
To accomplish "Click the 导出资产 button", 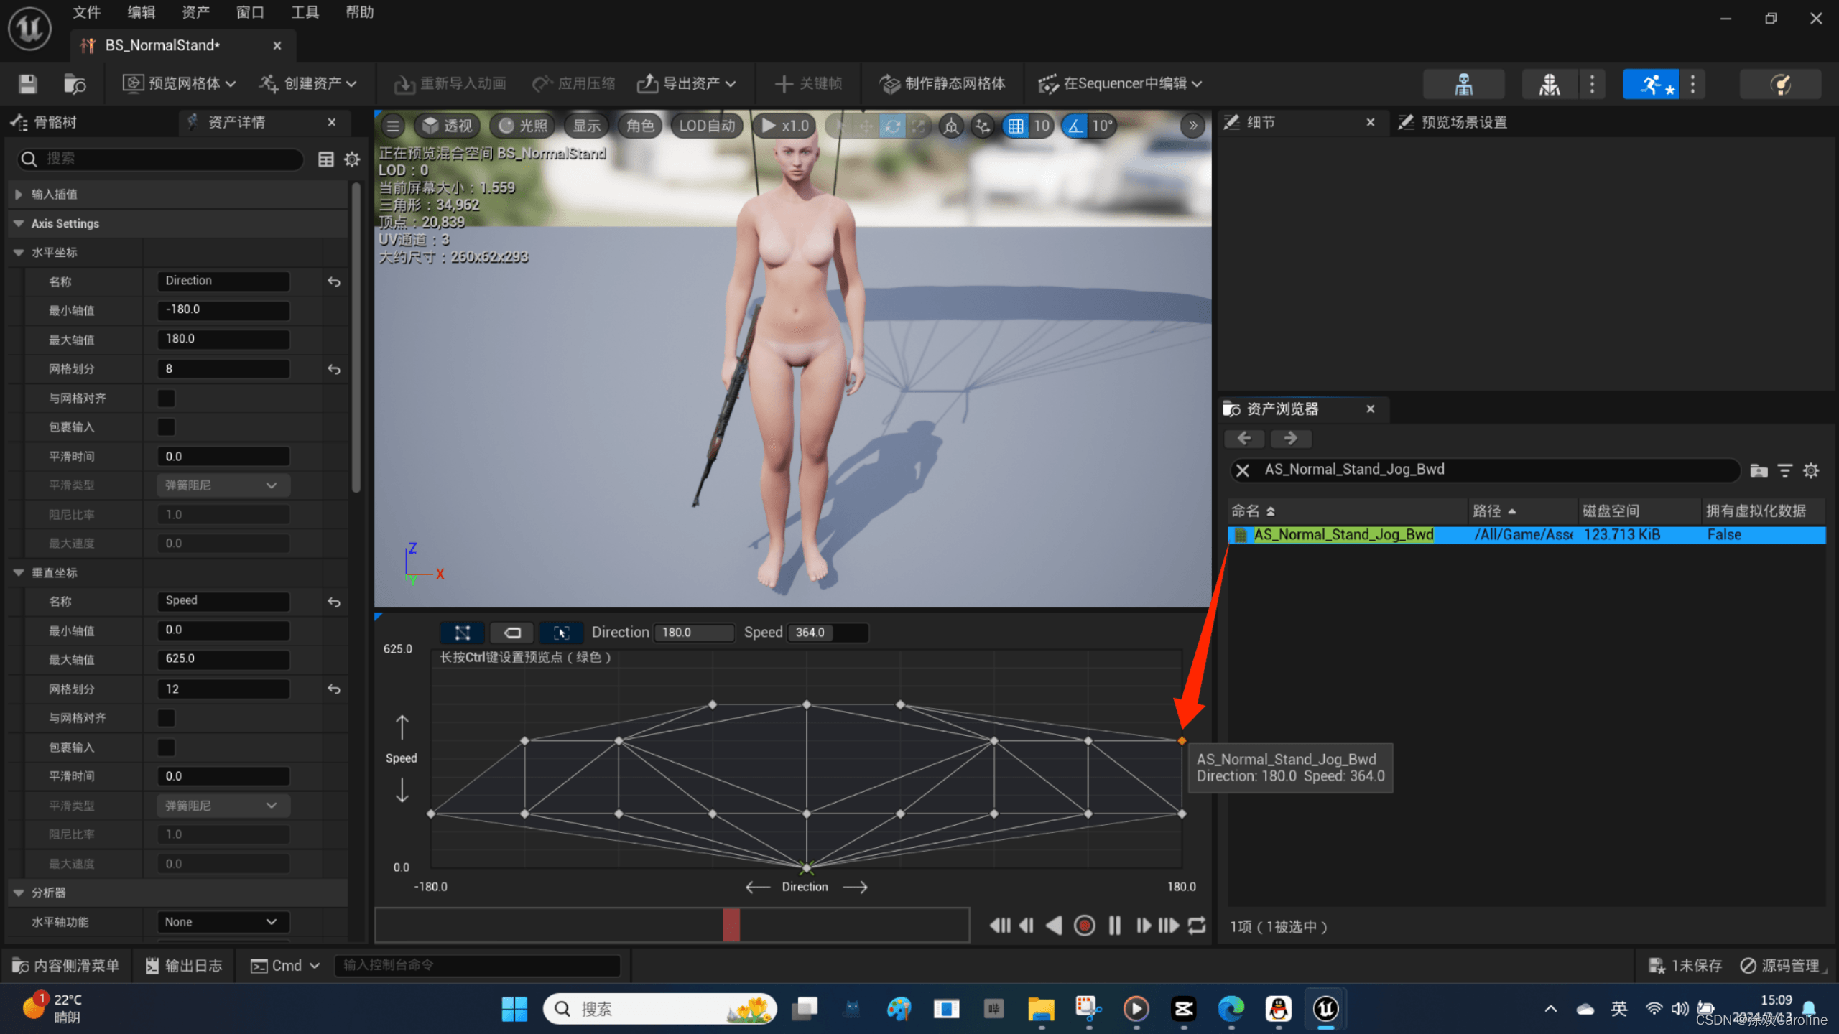I will (x=688, y=83).
